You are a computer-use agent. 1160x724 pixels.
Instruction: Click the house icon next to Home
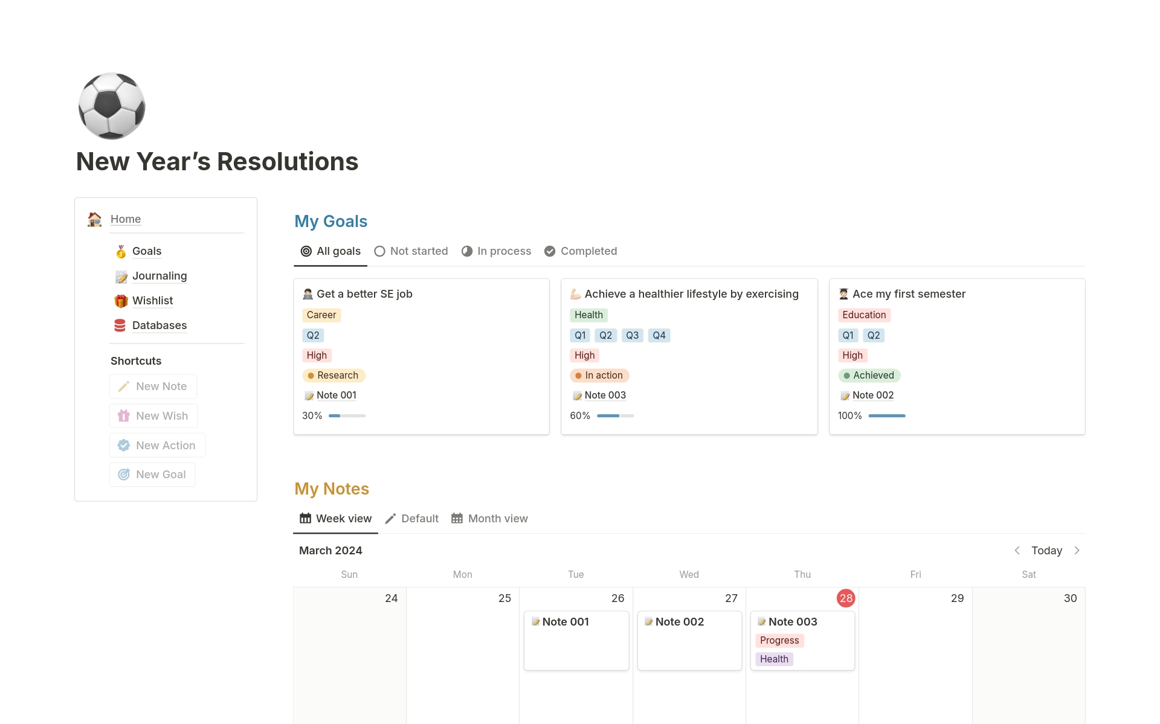(x=94, y=219)
